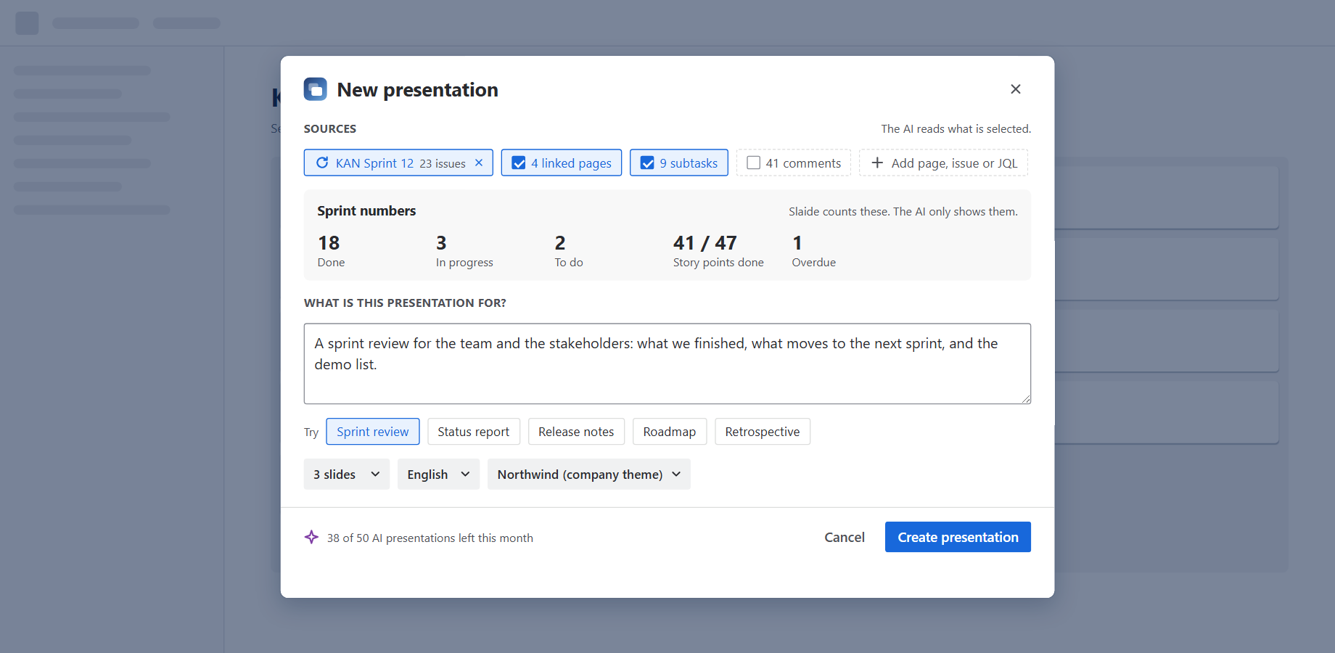Image resolution: width=1335 pixels, height=653 pixels.
Task: Pick the Release notes suggestion
Action: pyautogui.click(x=577, y=432)
